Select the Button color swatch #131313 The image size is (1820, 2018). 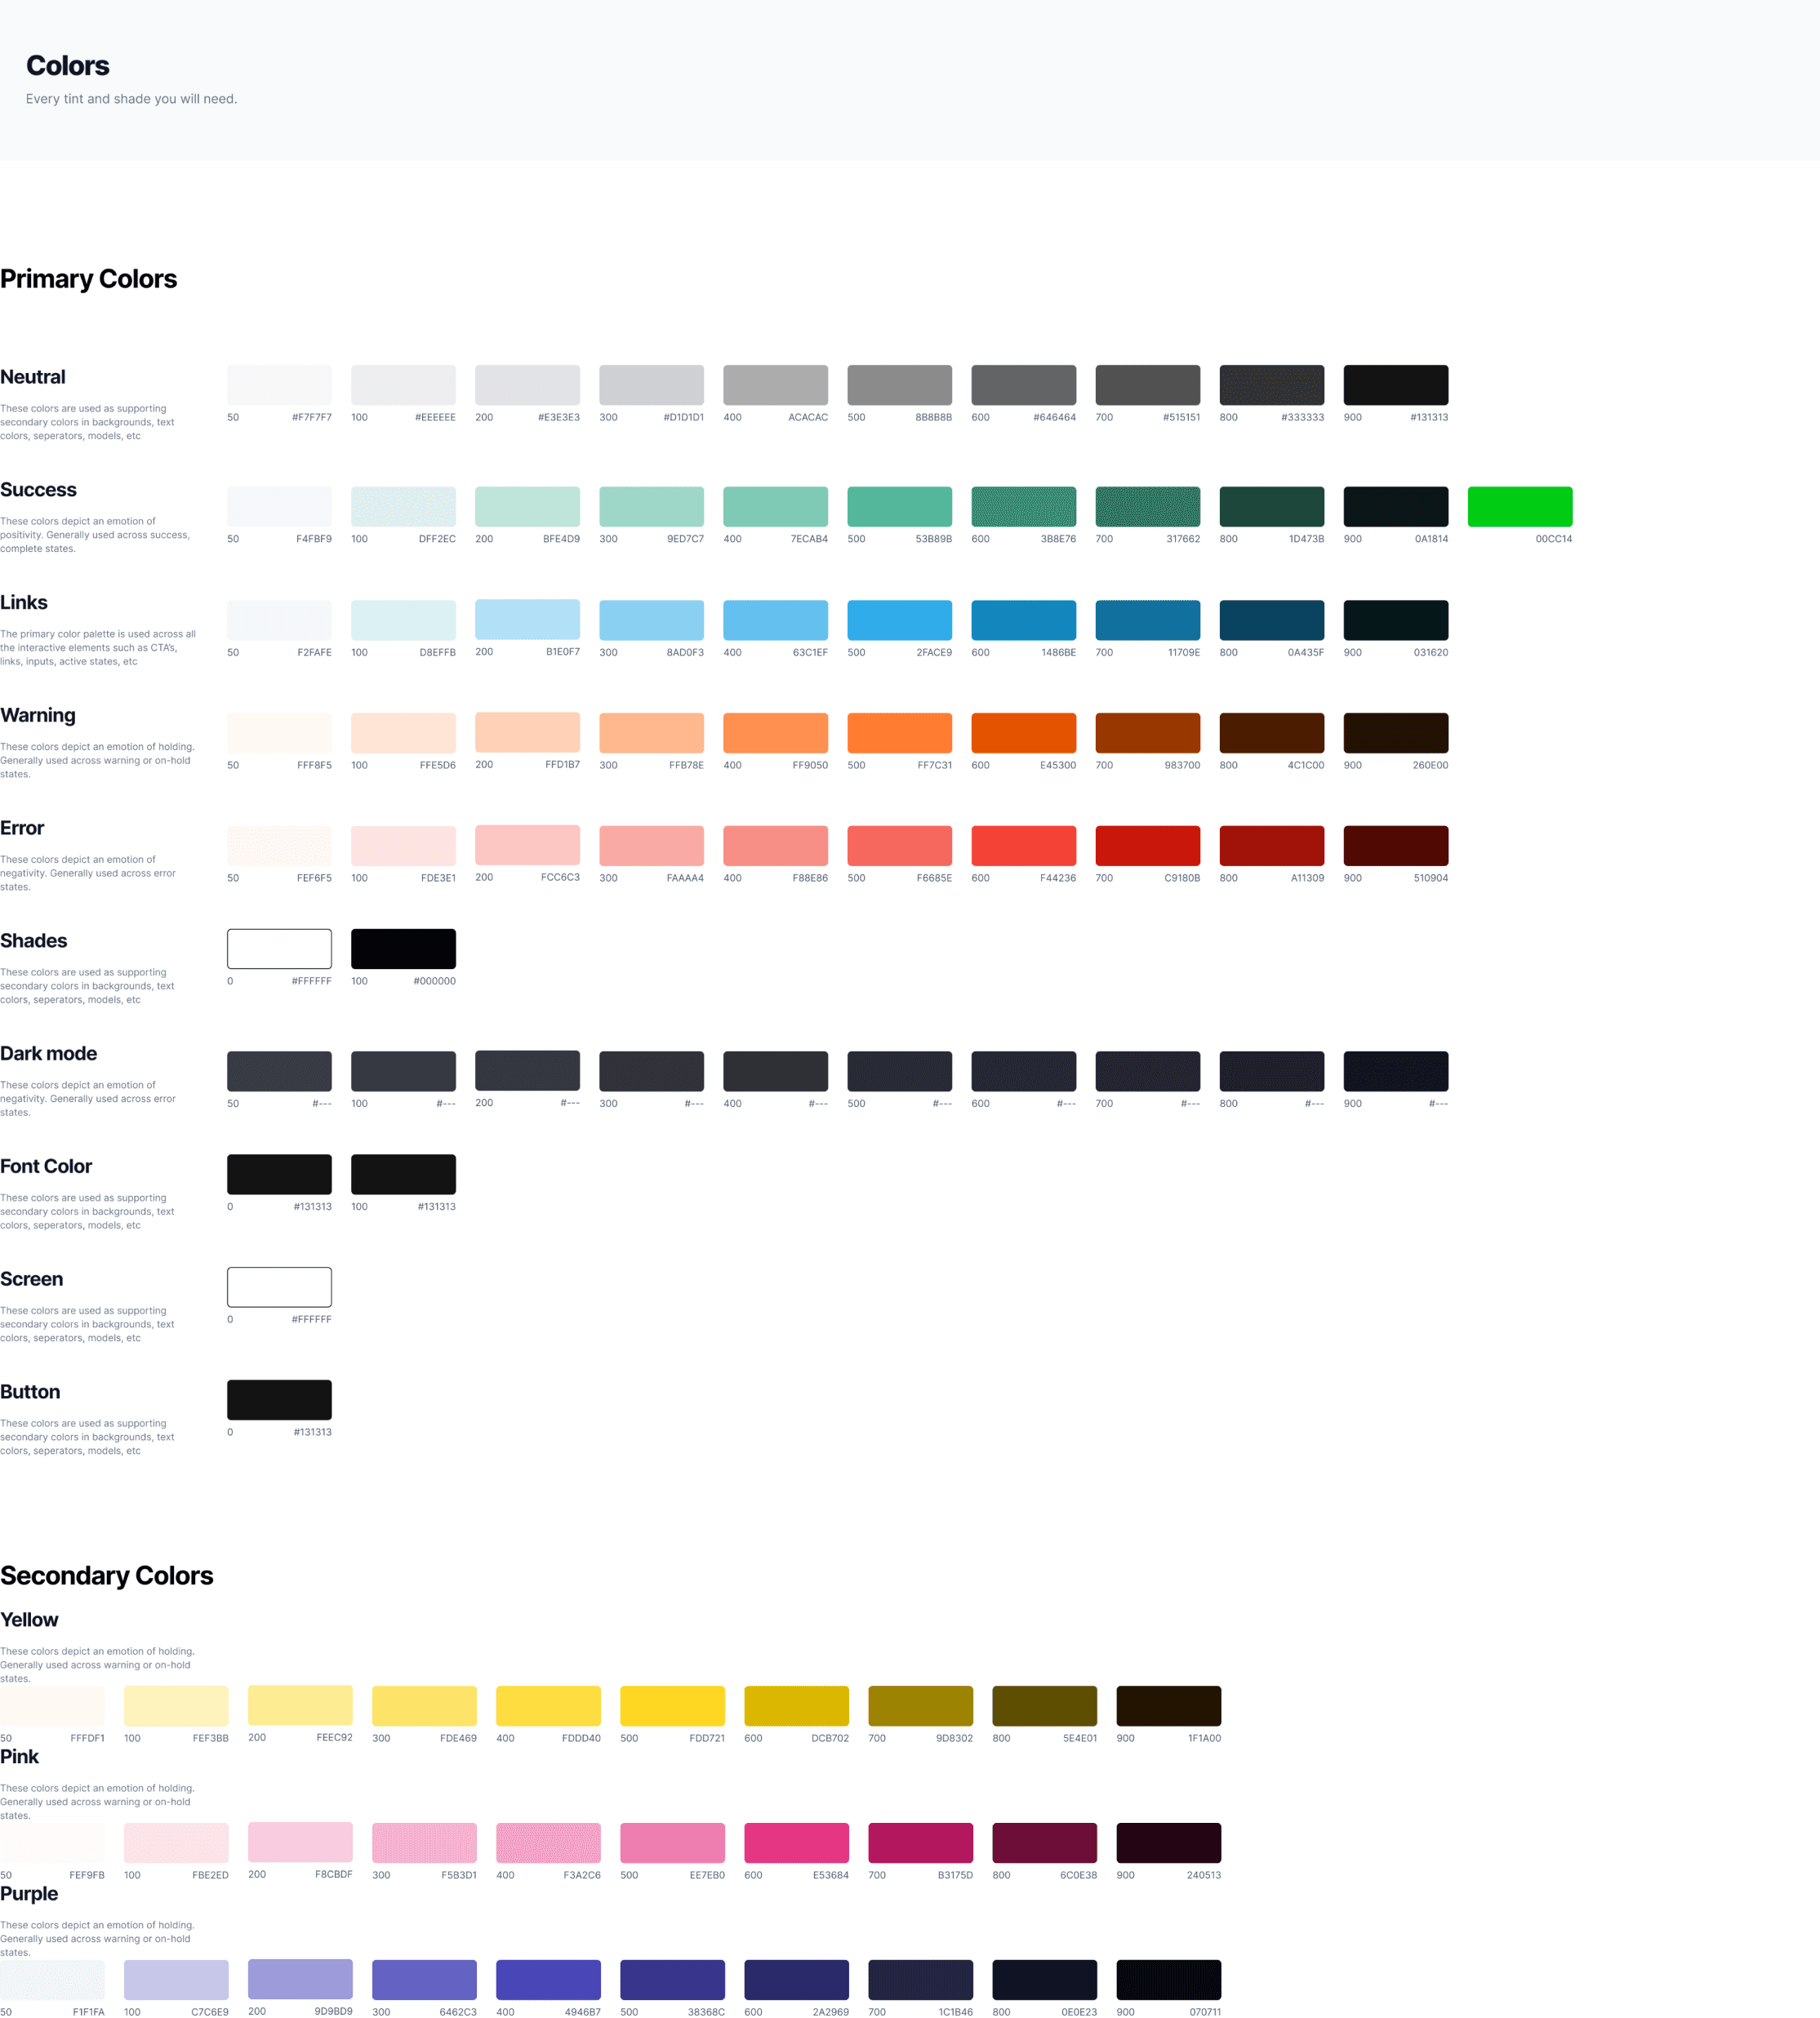[279, 1399]
